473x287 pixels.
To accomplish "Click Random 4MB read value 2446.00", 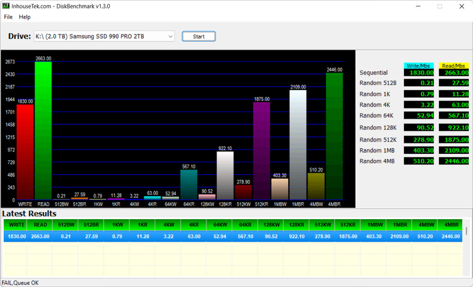I will click(x=454, y=161).
